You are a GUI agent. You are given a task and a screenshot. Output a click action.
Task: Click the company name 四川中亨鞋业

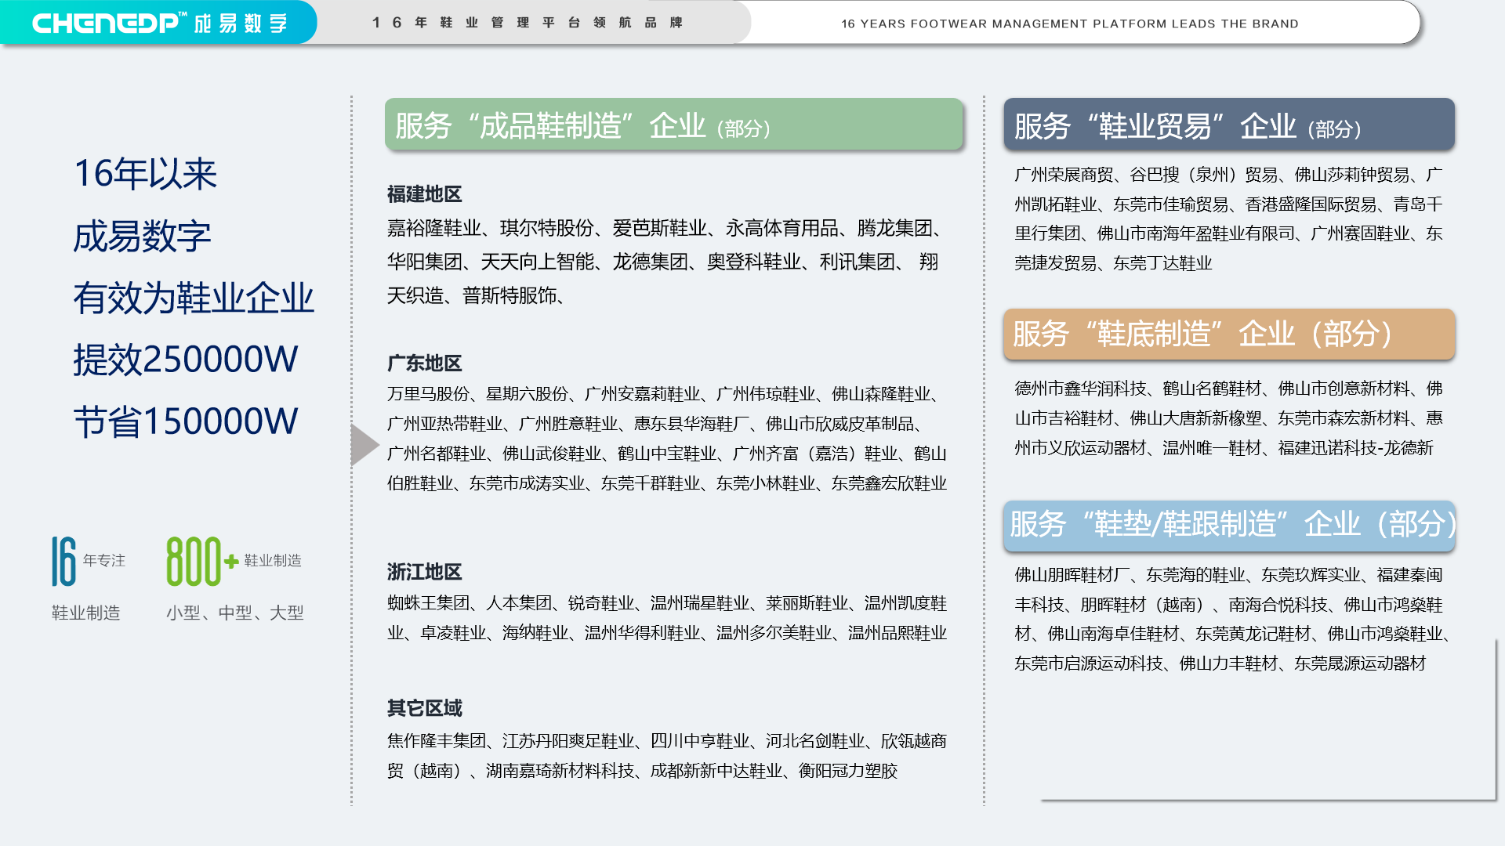[x=700, y=741]
